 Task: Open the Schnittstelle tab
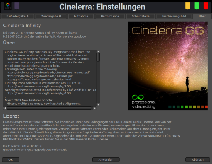[x=140, y=16]
